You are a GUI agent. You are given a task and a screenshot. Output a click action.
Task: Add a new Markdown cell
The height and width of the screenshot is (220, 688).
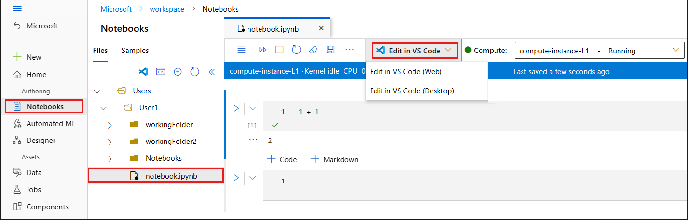pos(334,159)
